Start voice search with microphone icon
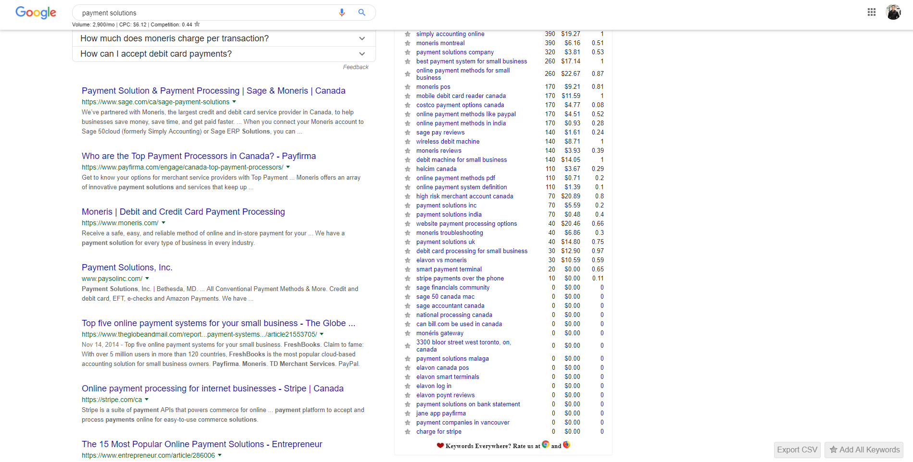Screen dimensions: 913x462 pyautogui.click(x=342, y=12)
